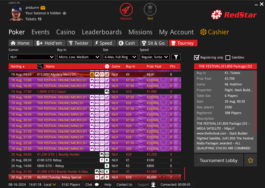Select 19 Aug 22:30 Festival MINI D1 row
The image size is (265, 188).
tap(95, 149)
